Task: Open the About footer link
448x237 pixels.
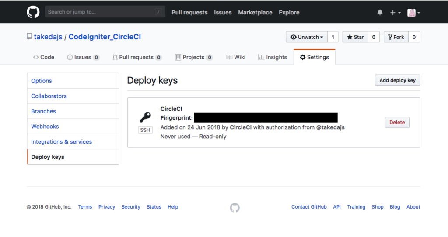Action: pyautogui.click(x=413, y=207)
